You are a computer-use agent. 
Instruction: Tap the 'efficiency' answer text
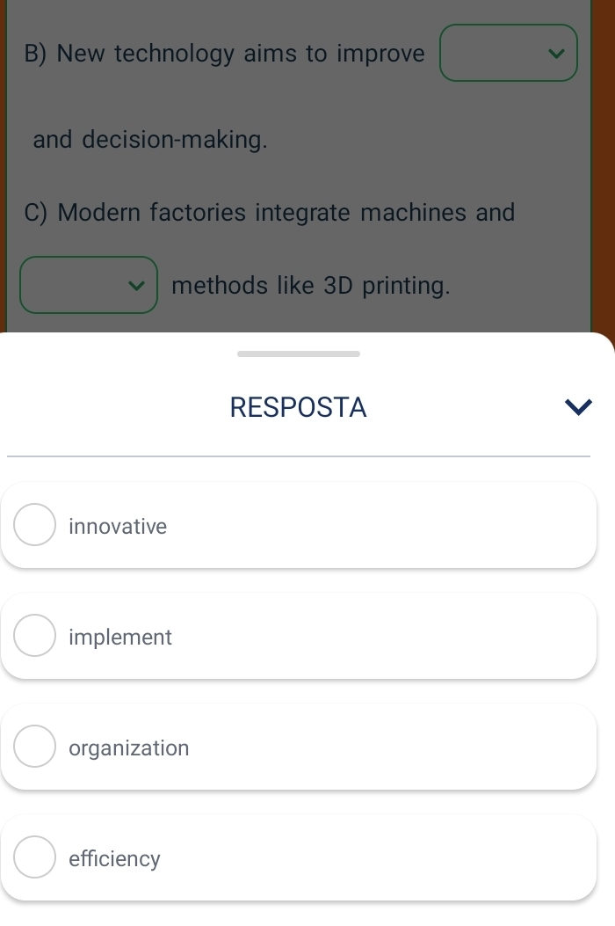(x=115, y=859)
